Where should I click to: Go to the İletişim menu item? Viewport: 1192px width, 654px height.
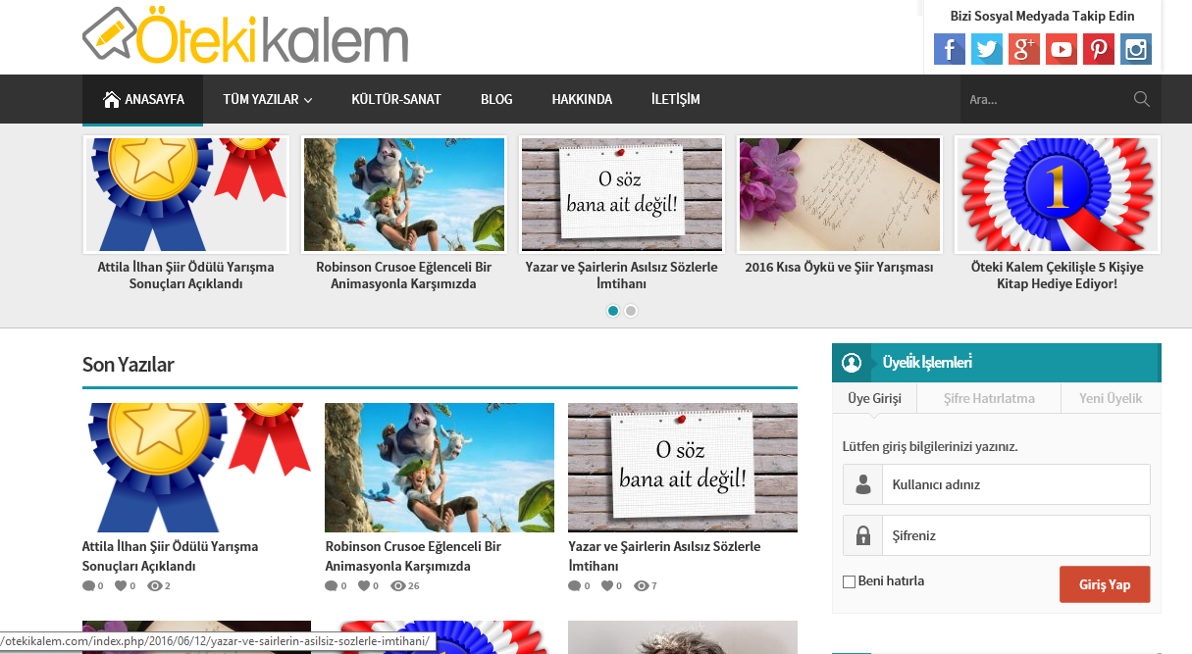pyautogui.click(x=676, y=99)
